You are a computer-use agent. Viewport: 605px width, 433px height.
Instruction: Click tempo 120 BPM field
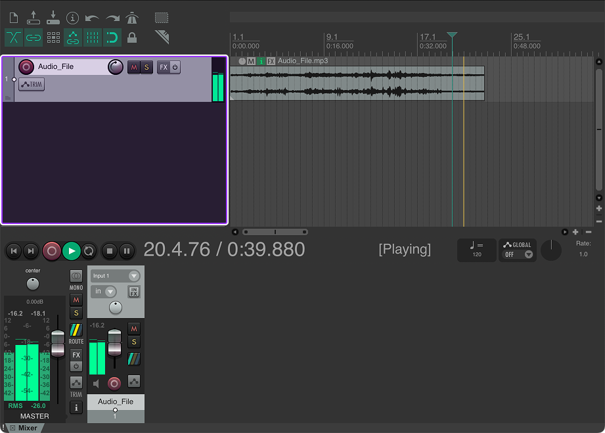click(477, 250)
